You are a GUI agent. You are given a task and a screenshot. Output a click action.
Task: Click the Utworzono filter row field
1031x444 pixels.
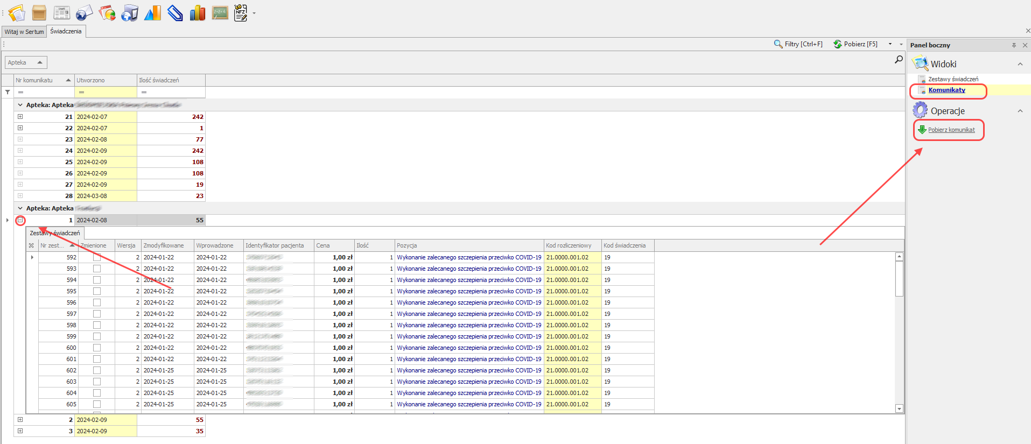pos(106,92)
